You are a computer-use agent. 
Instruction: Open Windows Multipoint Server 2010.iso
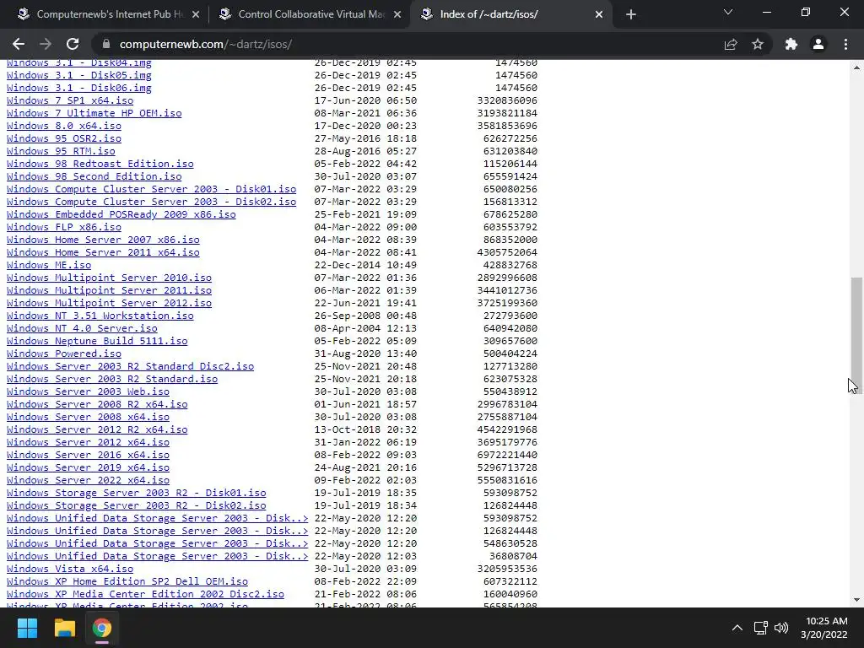(x=109, y=278)
